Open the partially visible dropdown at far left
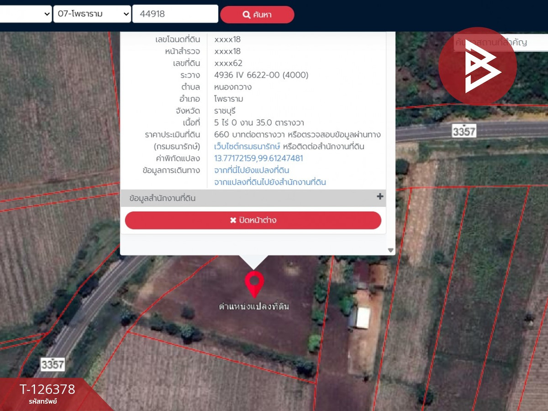The height and width of the screenshot is (411, 548). click(25, 14)
